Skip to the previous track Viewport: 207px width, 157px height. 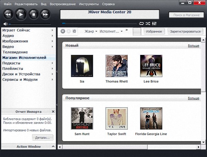click(9, 14)
